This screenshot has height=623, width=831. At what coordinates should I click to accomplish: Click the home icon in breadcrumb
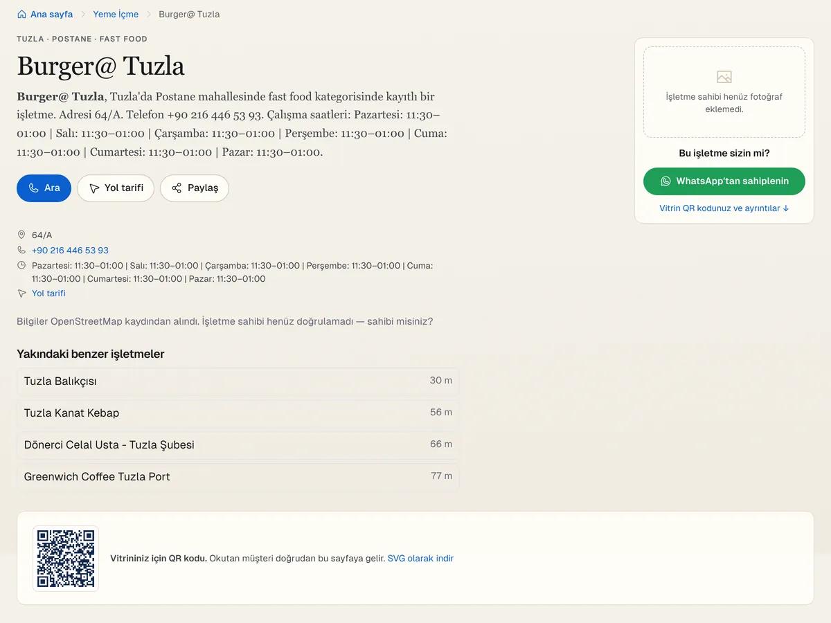click(x=21, y=14)
